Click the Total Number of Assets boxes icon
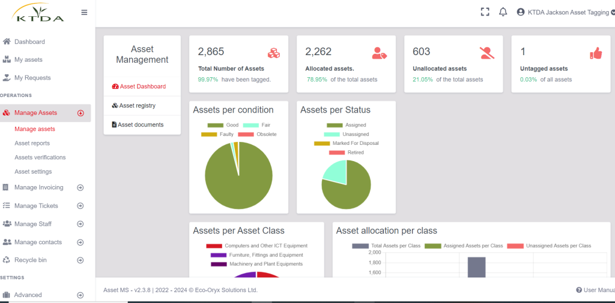Viewport: 615px width, 303px height. [273, 53]
